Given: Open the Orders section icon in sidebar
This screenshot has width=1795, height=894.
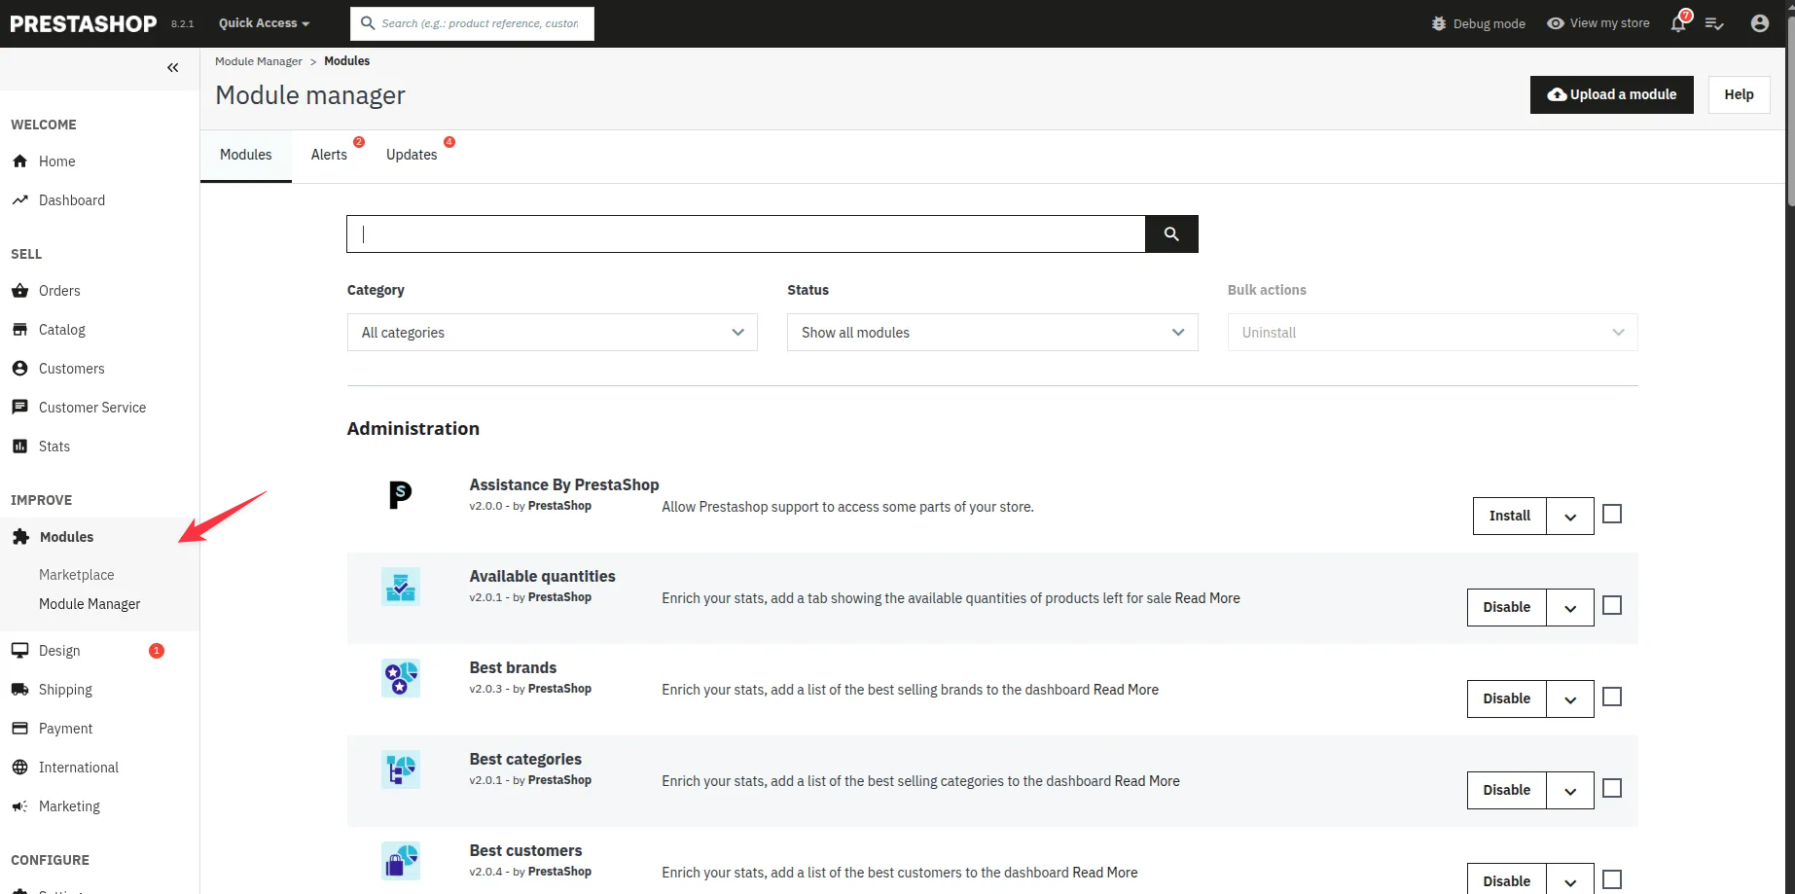Looking at the screenshot, I should [x=21, y=290].
